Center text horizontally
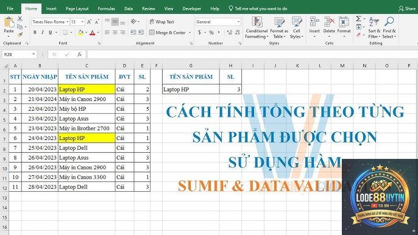The image size is (418, 235). pyautogui.click(x=115, y=32)
